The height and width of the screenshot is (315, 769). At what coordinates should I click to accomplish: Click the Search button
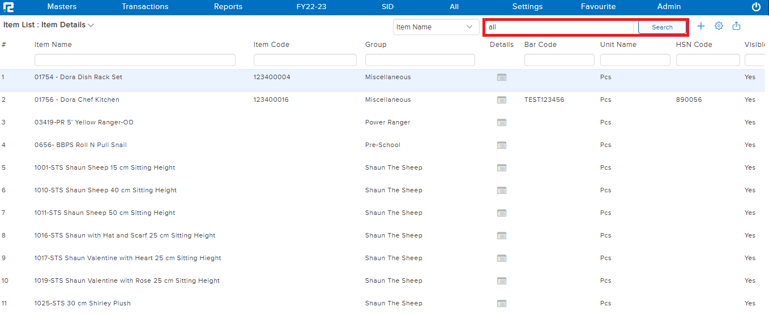tap(661, 27)
